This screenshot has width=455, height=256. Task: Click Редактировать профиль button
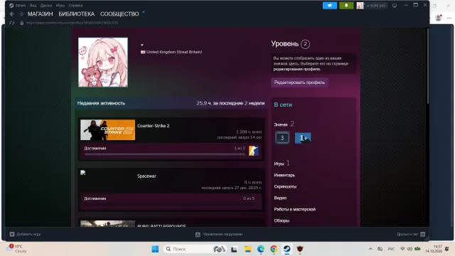[299, 82]
